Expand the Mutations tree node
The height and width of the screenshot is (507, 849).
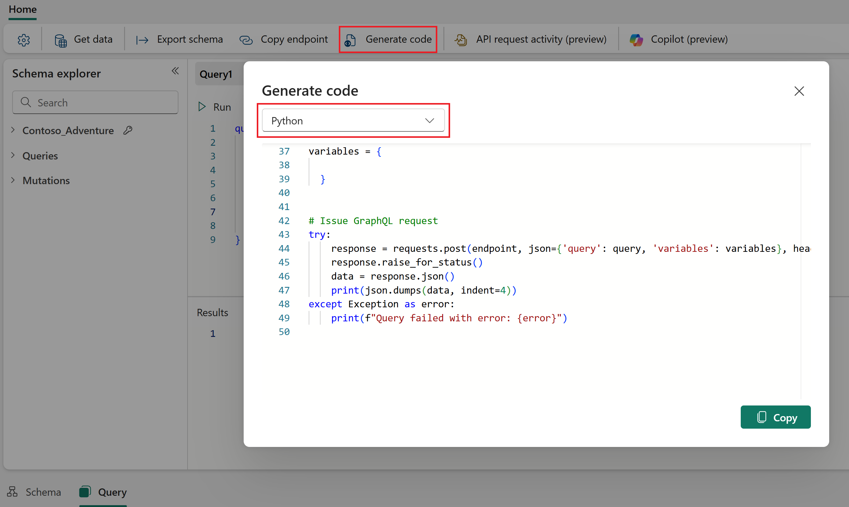[x=13, y=180]
